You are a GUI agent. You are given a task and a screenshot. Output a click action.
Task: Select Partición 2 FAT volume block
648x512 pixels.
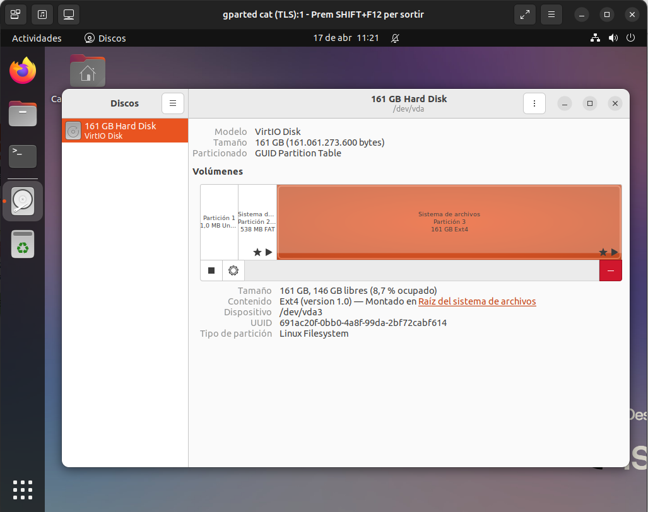click(257, 221)
